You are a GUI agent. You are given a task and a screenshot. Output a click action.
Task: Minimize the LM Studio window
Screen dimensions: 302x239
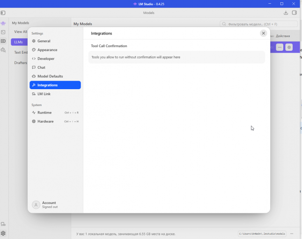270,4
